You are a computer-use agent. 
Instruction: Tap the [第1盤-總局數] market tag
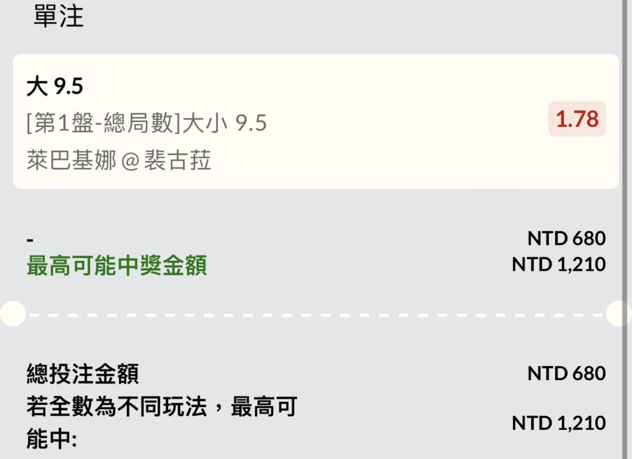pos(104,123)
